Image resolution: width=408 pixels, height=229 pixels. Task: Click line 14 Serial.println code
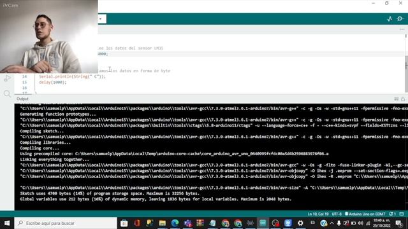coord(72,76)
